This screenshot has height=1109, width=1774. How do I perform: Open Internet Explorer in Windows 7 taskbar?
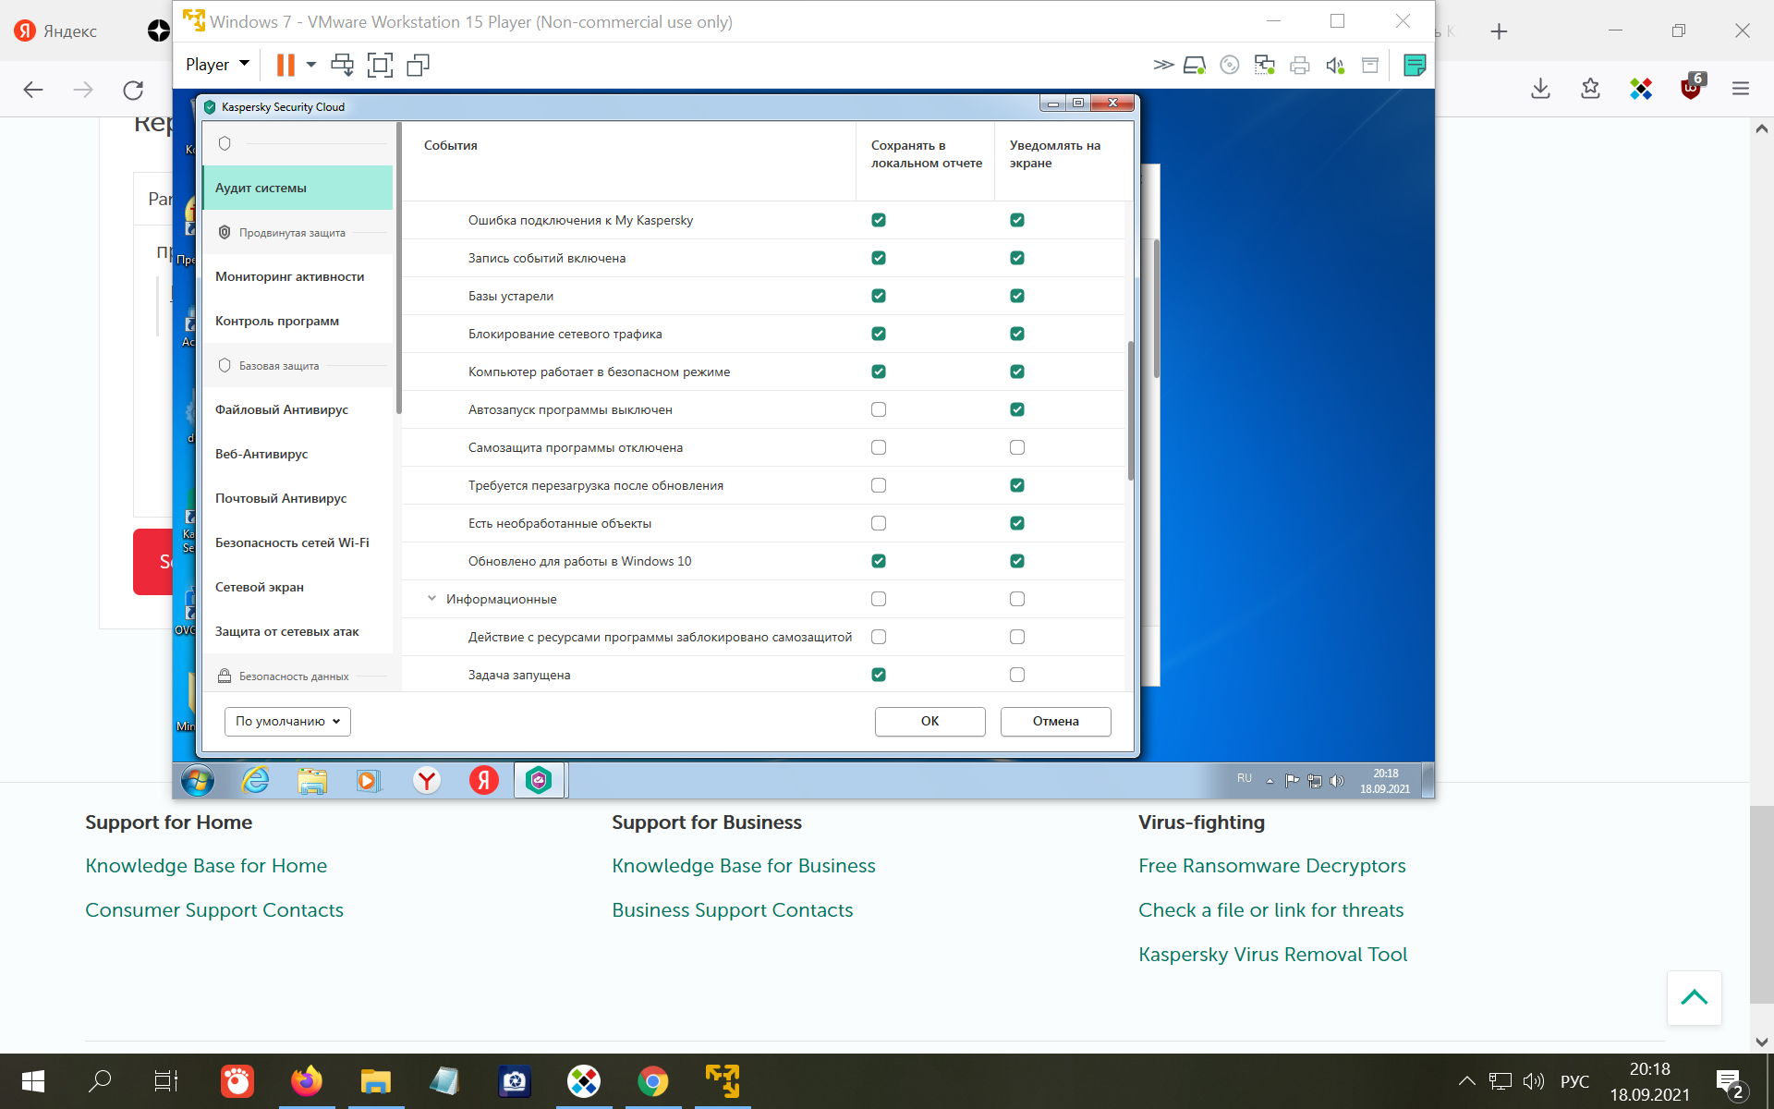(255, 781)
